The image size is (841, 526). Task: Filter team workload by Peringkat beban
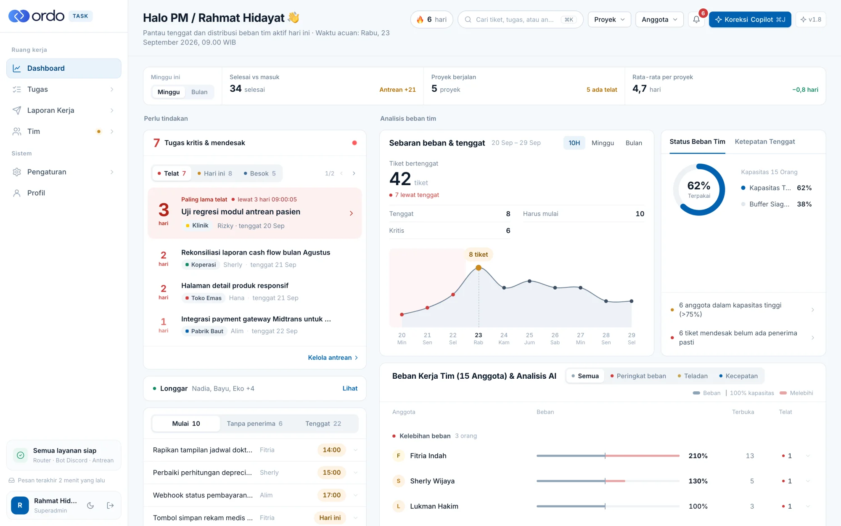click(638, 376)
